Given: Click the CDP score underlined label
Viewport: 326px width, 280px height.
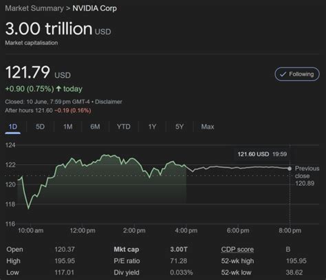Looking at the screenshot, I should point(237,250).
